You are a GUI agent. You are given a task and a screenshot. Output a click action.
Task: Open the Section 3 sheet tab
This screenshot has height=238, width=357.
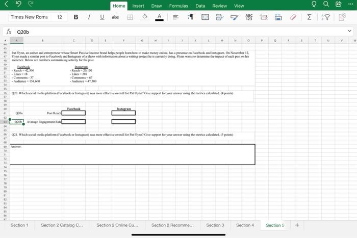(x=215, y=225)
